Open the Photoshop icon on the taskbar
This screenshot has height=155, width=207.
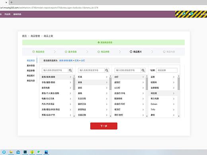point(25,152)
